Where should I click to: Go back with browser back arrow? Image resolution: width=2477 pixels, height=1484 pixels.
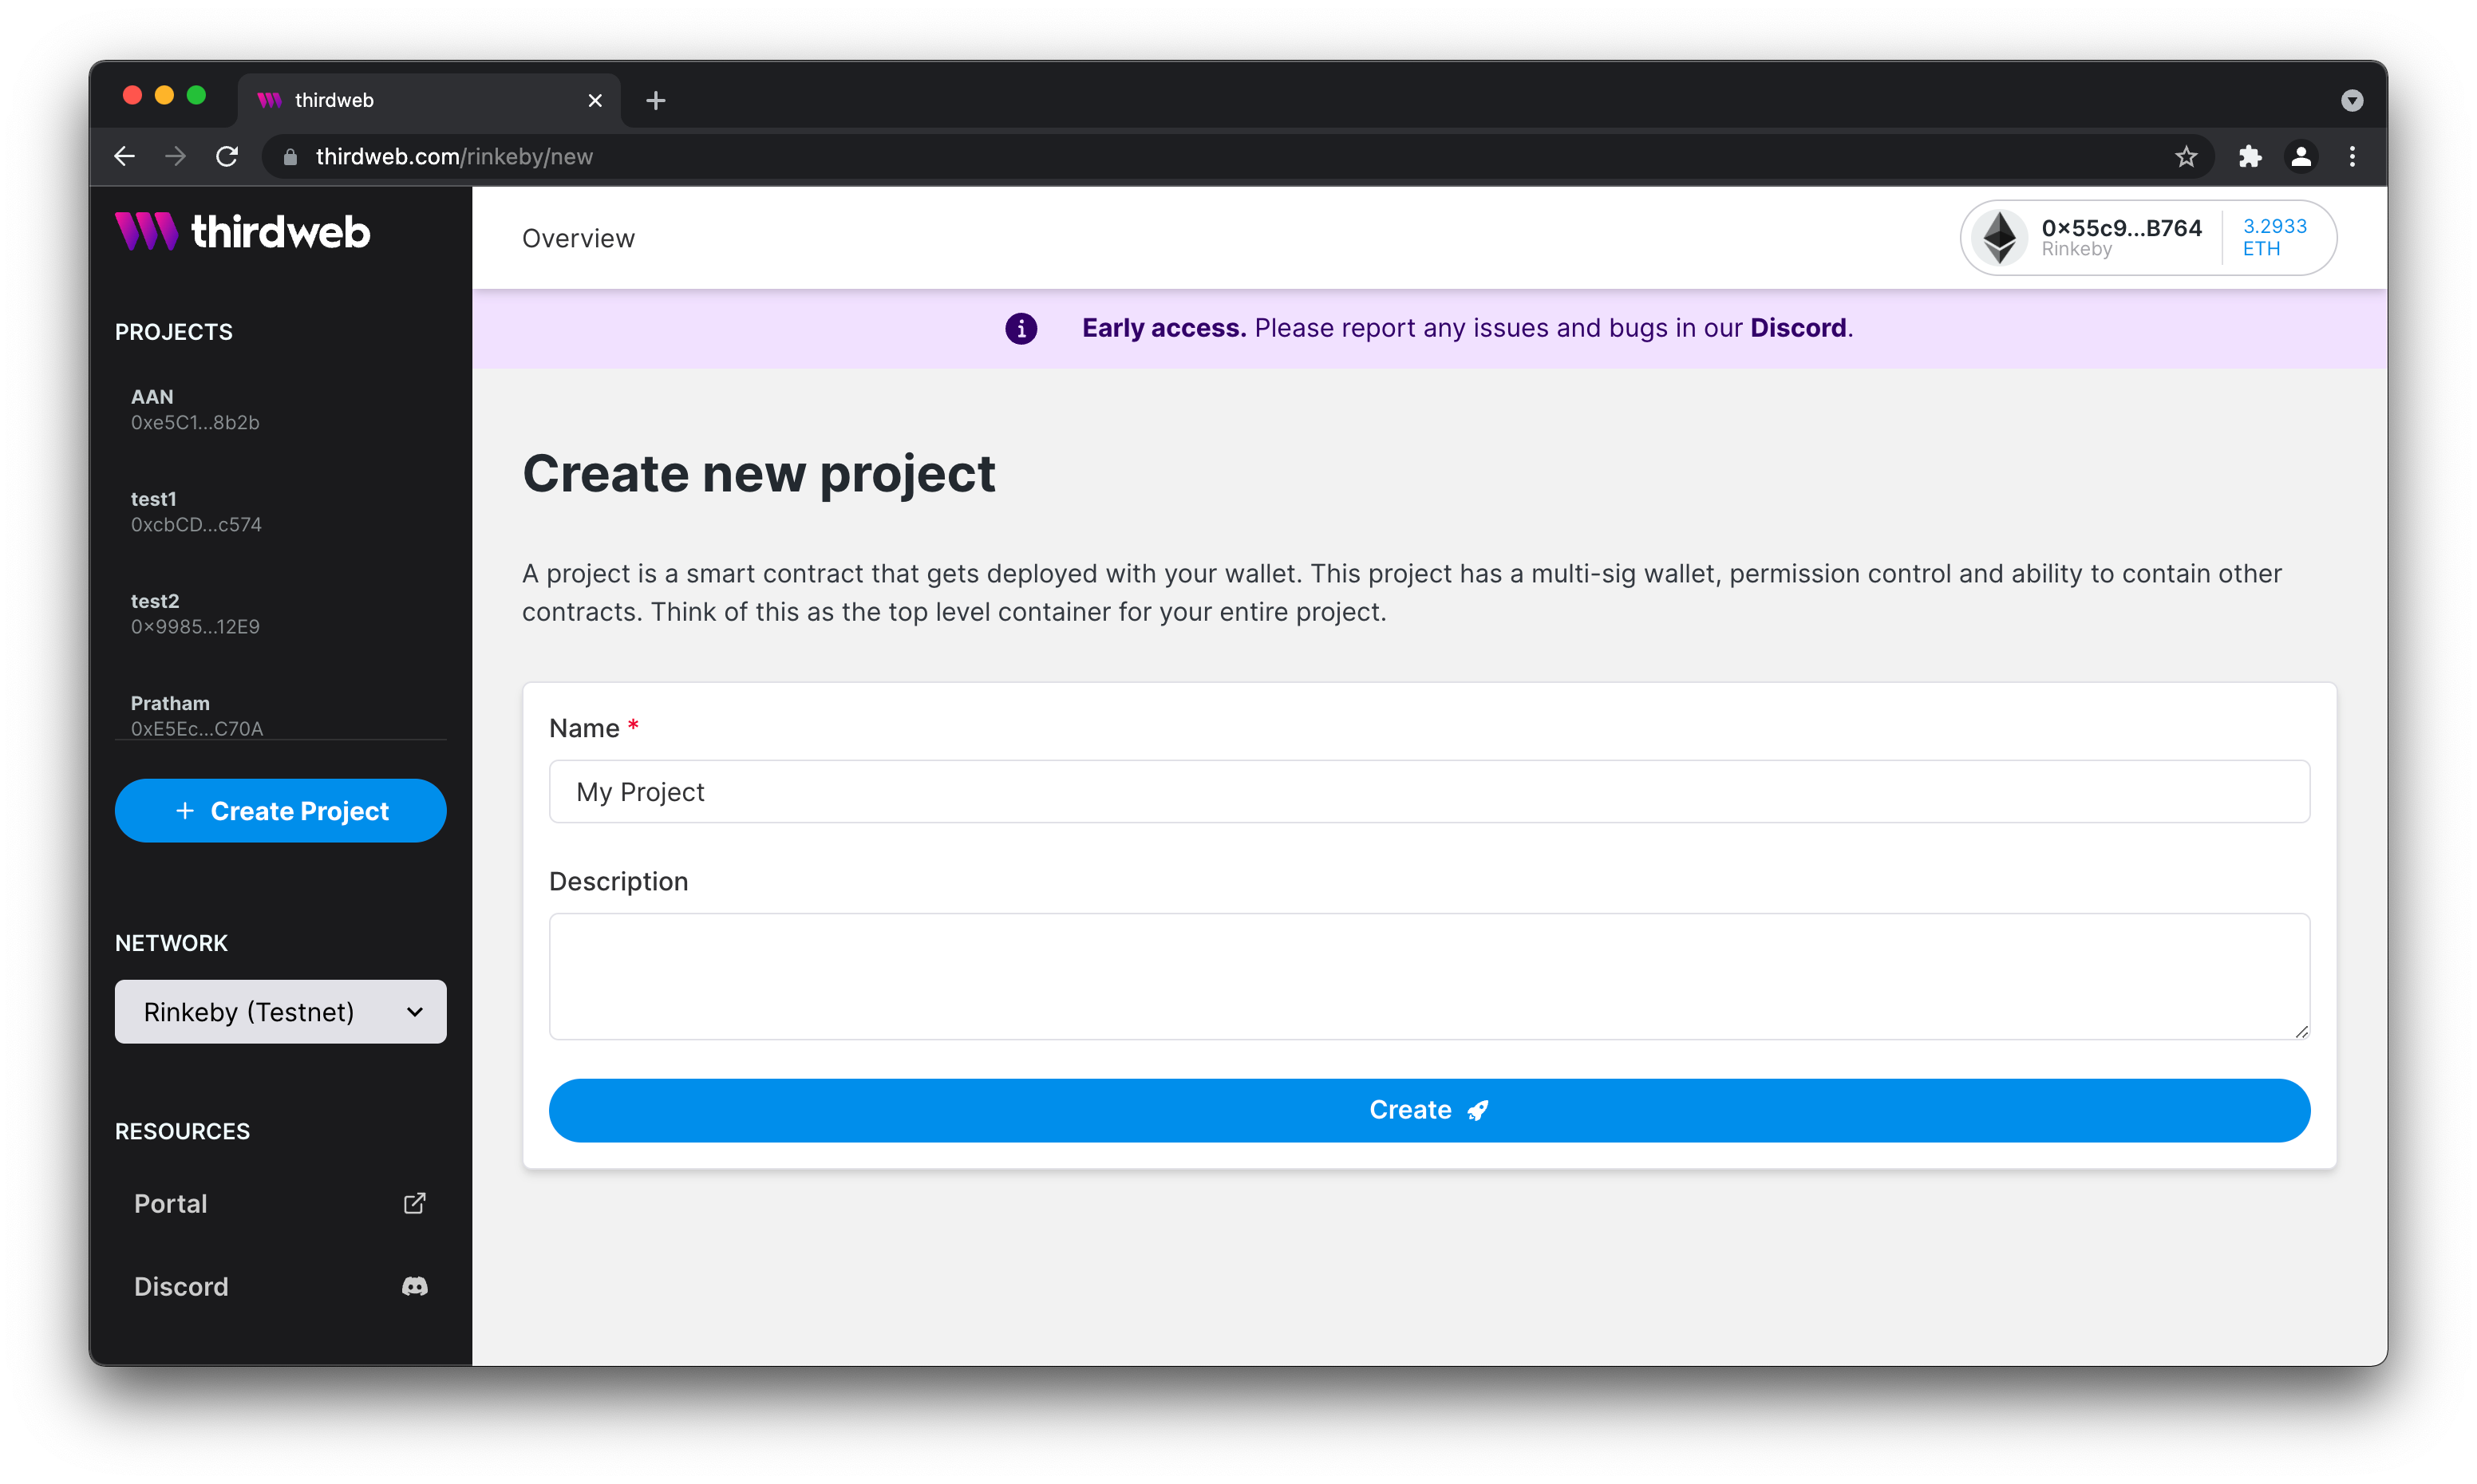[x=124, y=156]
